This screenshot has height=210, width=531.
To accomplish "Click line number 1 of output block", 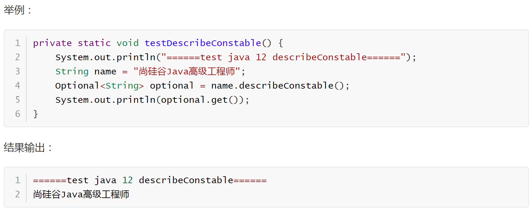I will click(x=18, y=180).
